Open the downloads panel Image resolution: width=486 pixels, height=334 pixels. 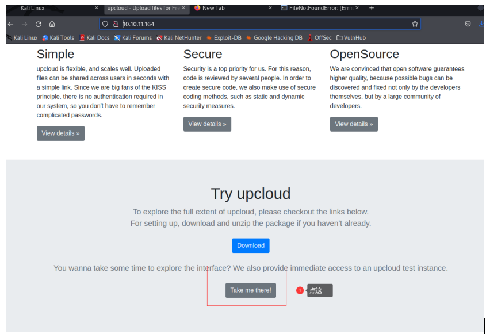482,24
